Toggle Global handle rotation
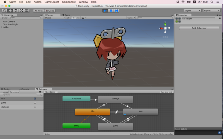 [50, 11]
